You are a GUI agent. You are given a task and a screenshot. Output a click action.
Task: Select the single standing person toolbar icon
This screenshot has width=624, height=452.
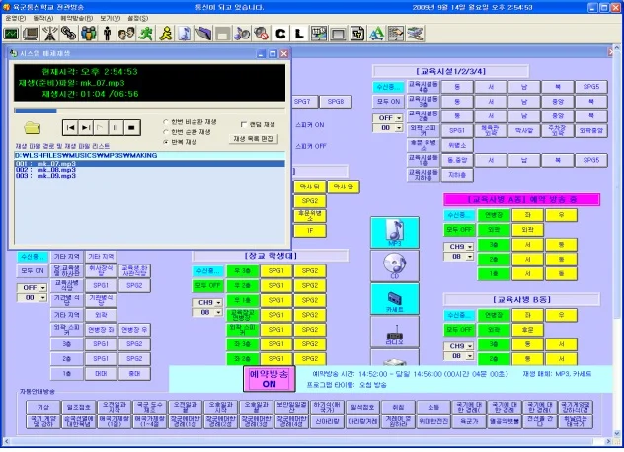tap(107, 34)
